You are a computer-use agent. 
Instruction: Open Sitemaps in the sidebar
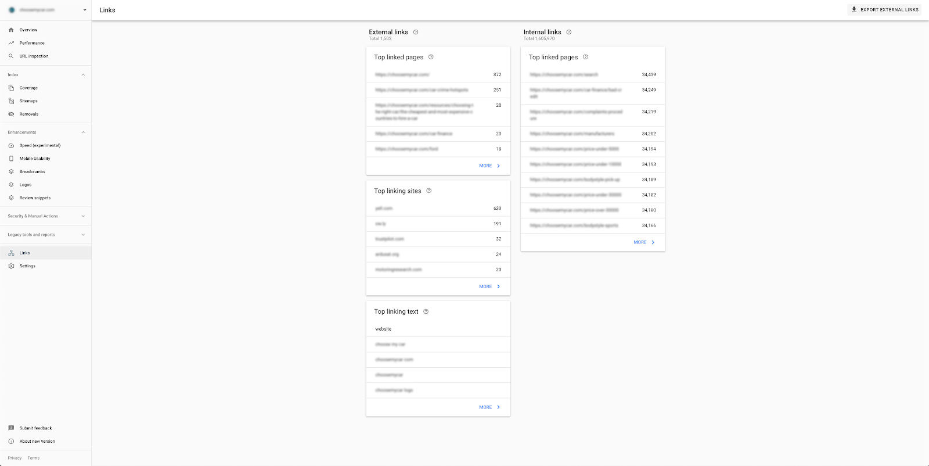point(46,101)
